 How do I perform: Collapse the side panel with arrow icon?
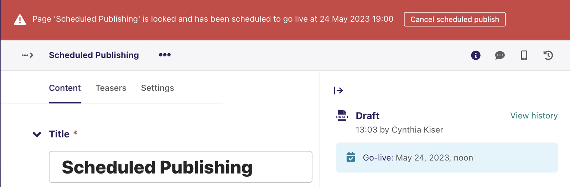point(338,90)
